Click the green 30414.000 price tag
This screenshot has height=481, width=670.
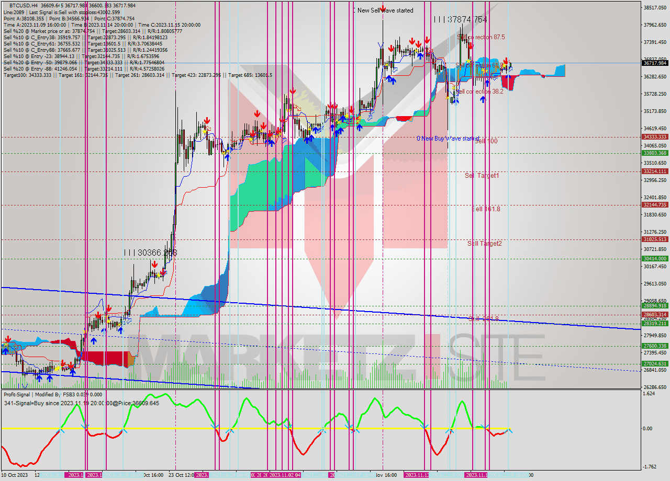click(x=655, y=259)
